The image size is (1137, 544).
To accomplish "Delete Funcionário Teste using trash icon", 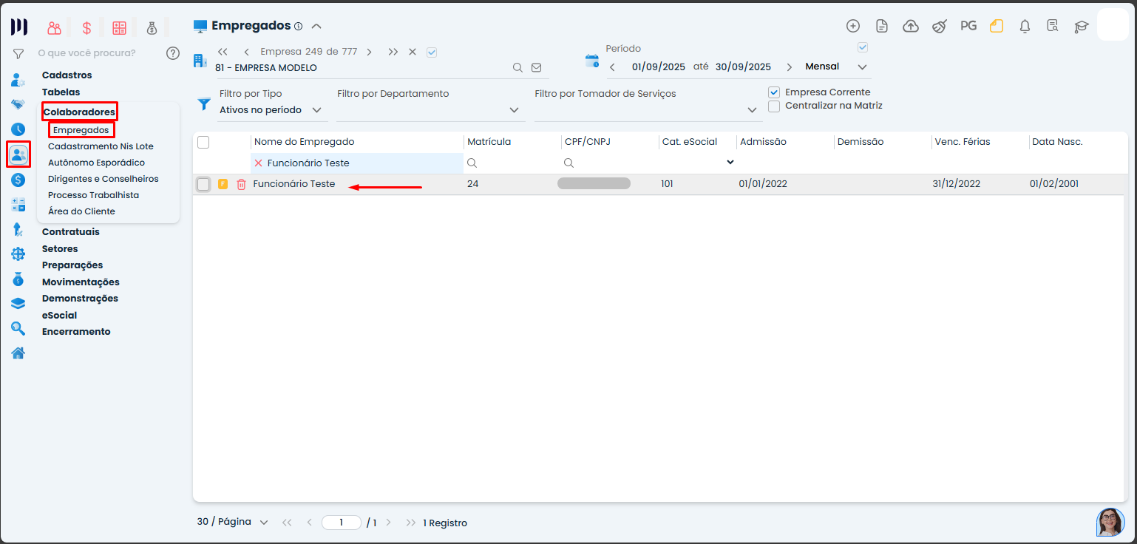I will [x=241, y=184].
